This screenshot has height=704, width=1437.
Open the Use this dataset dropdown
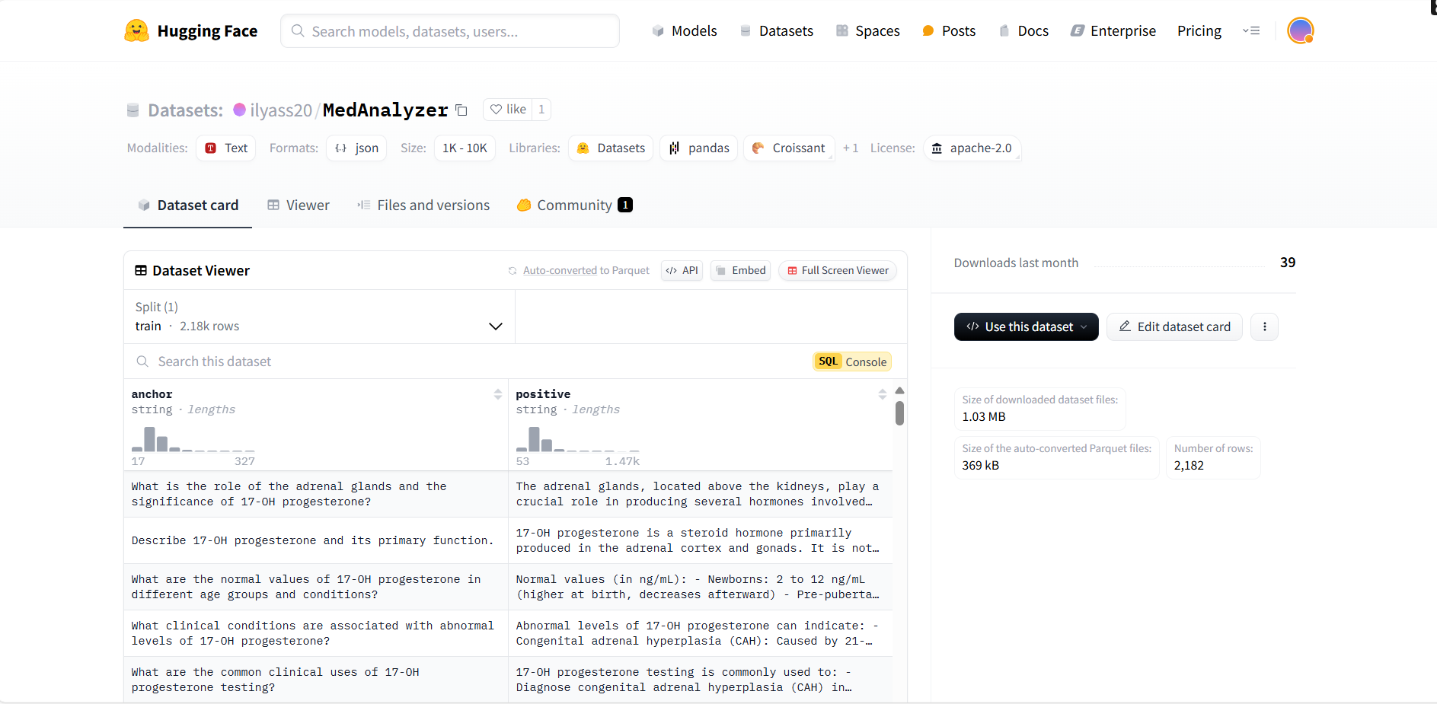(1026, 327)
